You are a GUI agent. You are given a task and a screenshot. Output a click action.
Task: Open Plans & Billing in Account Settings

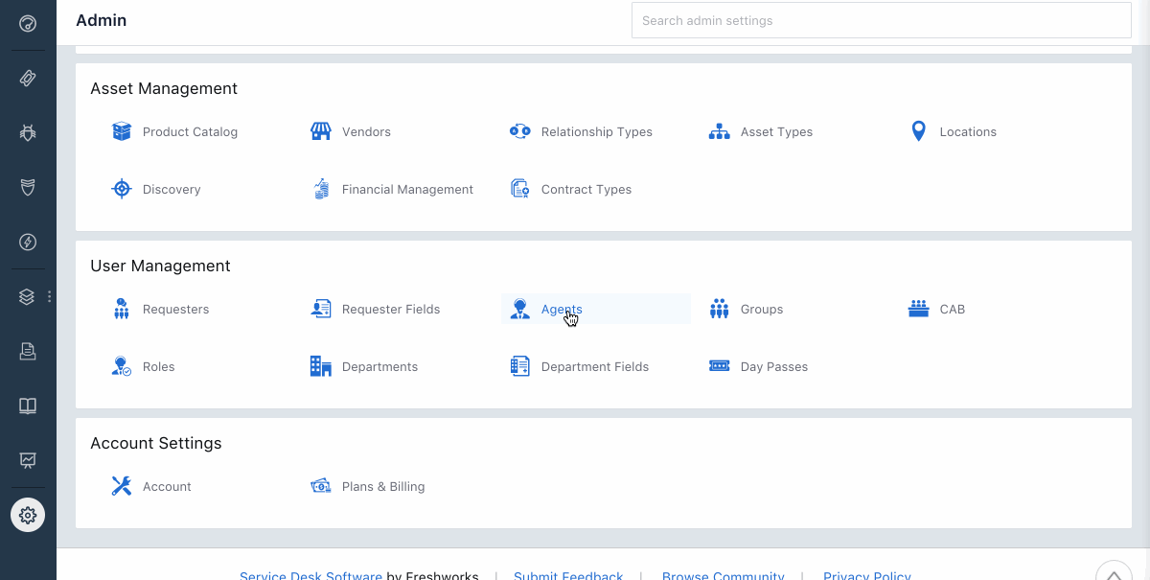[383, 486]
